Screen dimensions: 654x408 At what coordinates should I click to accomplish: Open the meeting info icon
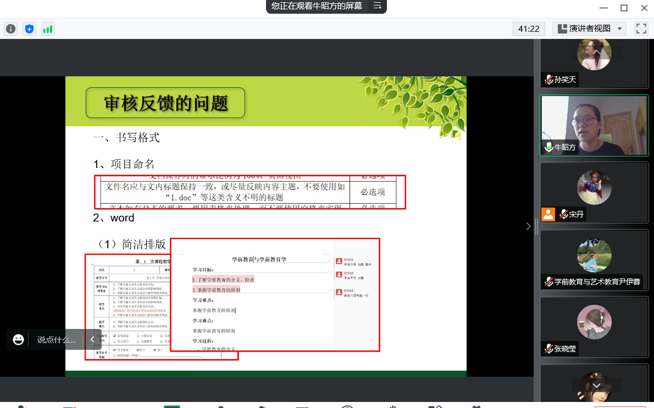click(11, 29)
